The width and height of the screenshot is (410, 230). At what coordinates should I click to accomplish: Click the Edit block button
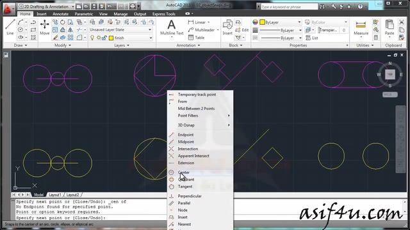pyautogui.click(x=242, y=30)
